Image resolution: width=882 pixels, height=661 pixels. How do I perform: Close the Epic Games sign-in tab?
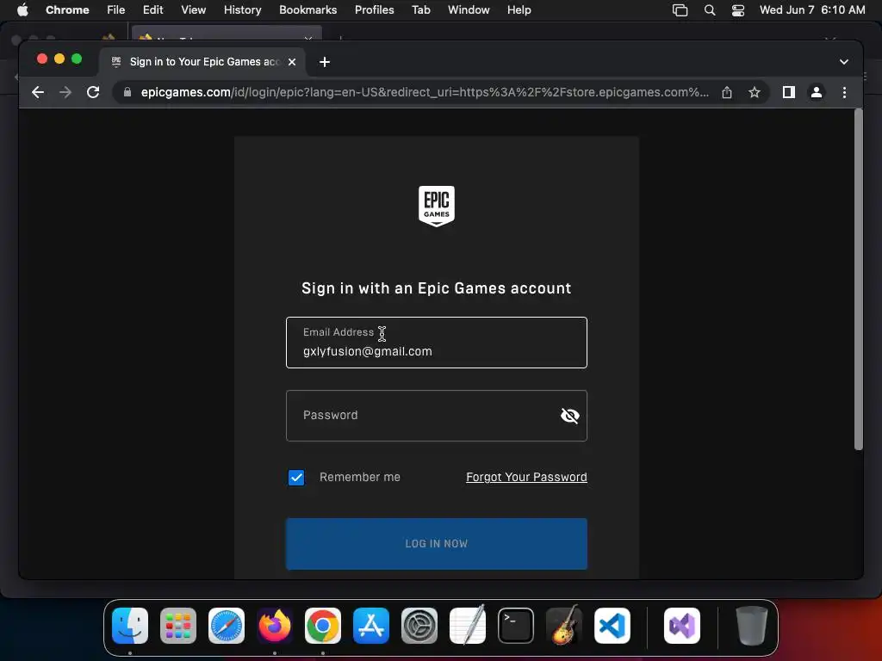coord(292,62)
